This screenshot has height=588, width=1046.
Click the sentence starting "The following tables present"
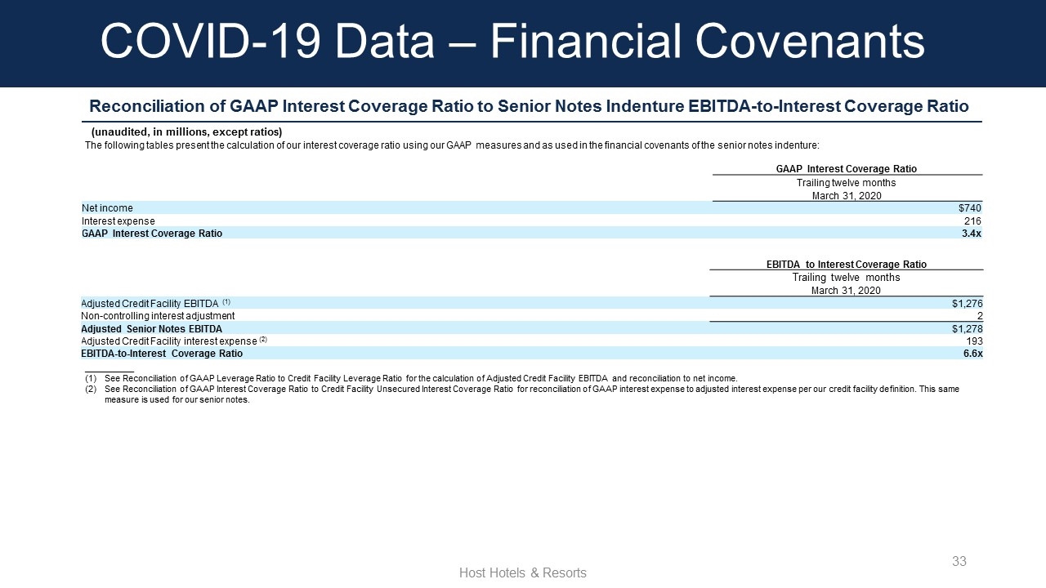coord(452,145)
